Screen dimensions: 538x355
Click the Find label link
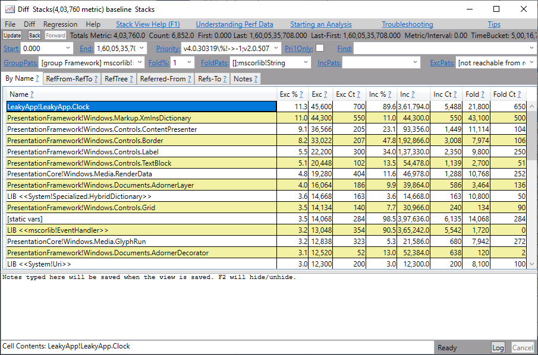[345, 49]
